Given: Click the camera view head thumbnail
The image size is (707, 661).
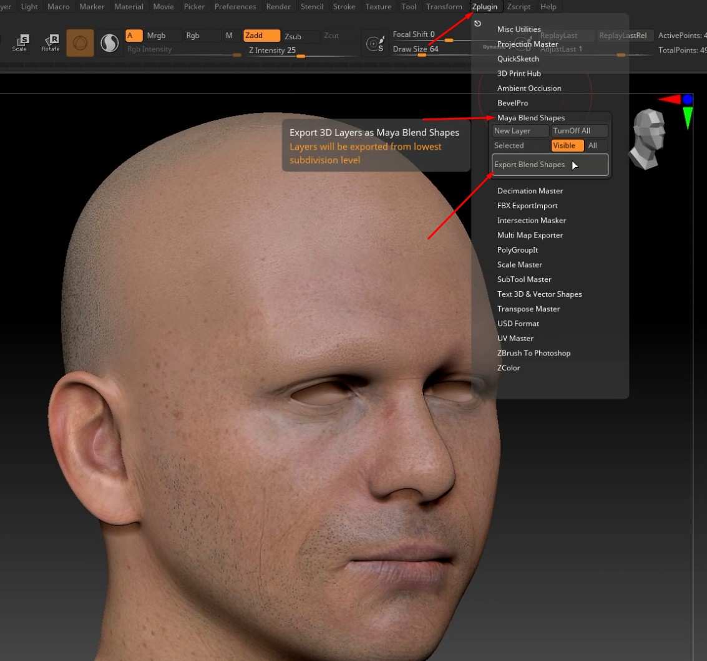Looking at the screenshot, I should pos(648,139).
